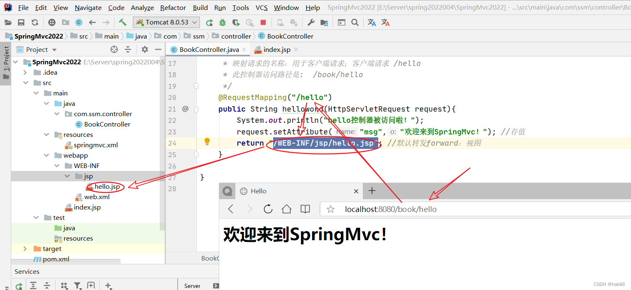The width and height of the screenshot is (631, 290).
Task: Open the Refactor menu
Action: point(173,7)
